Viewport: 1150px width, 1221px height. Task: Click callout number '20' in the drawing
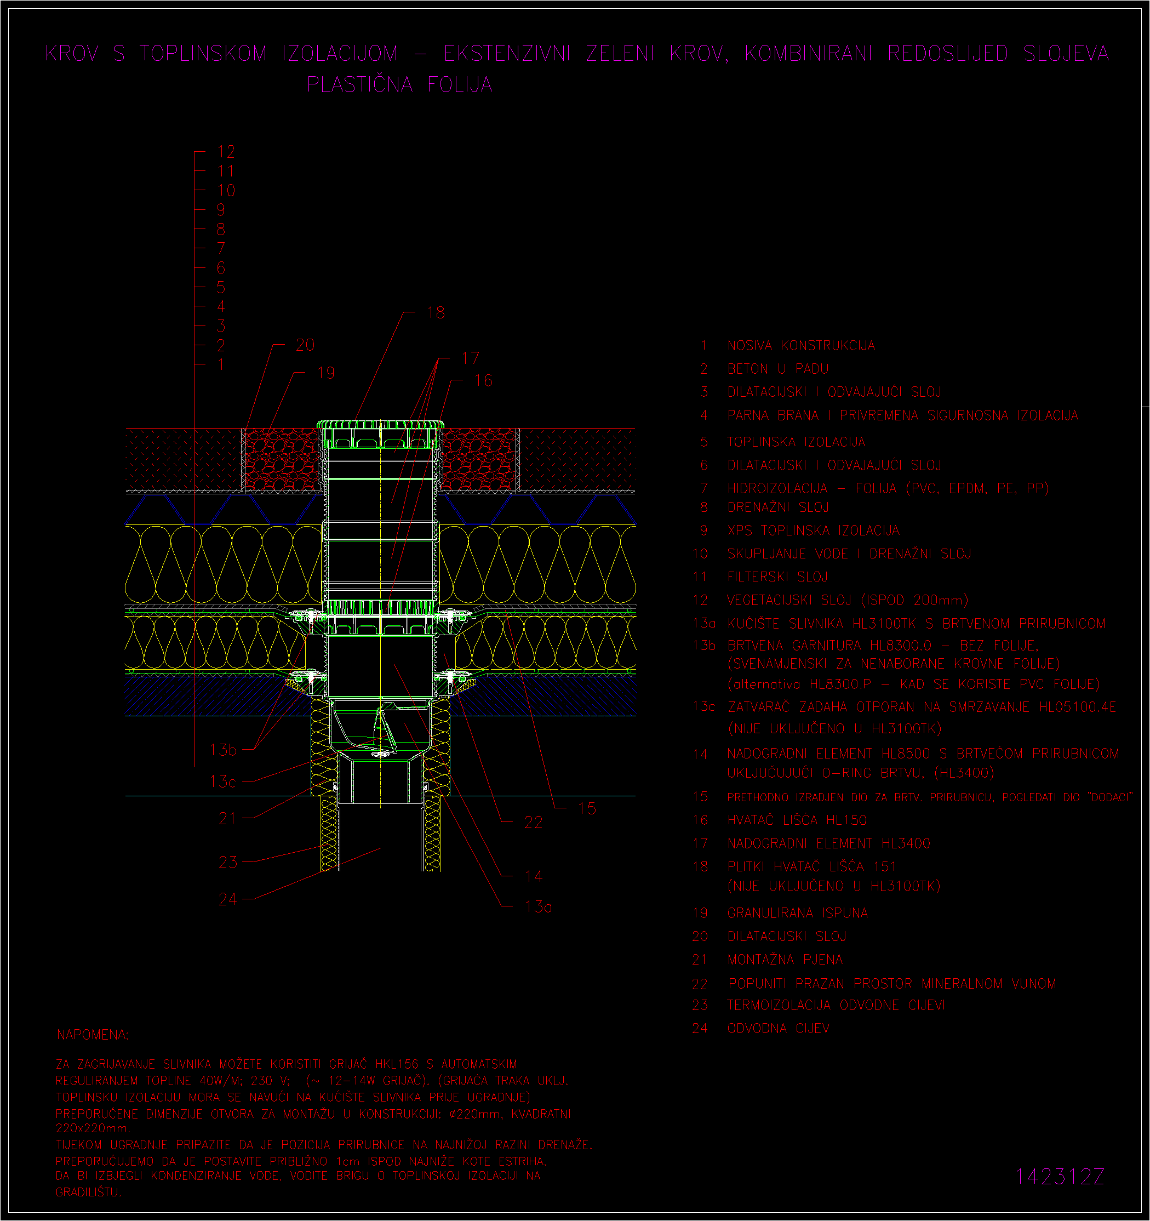point(305,345)
